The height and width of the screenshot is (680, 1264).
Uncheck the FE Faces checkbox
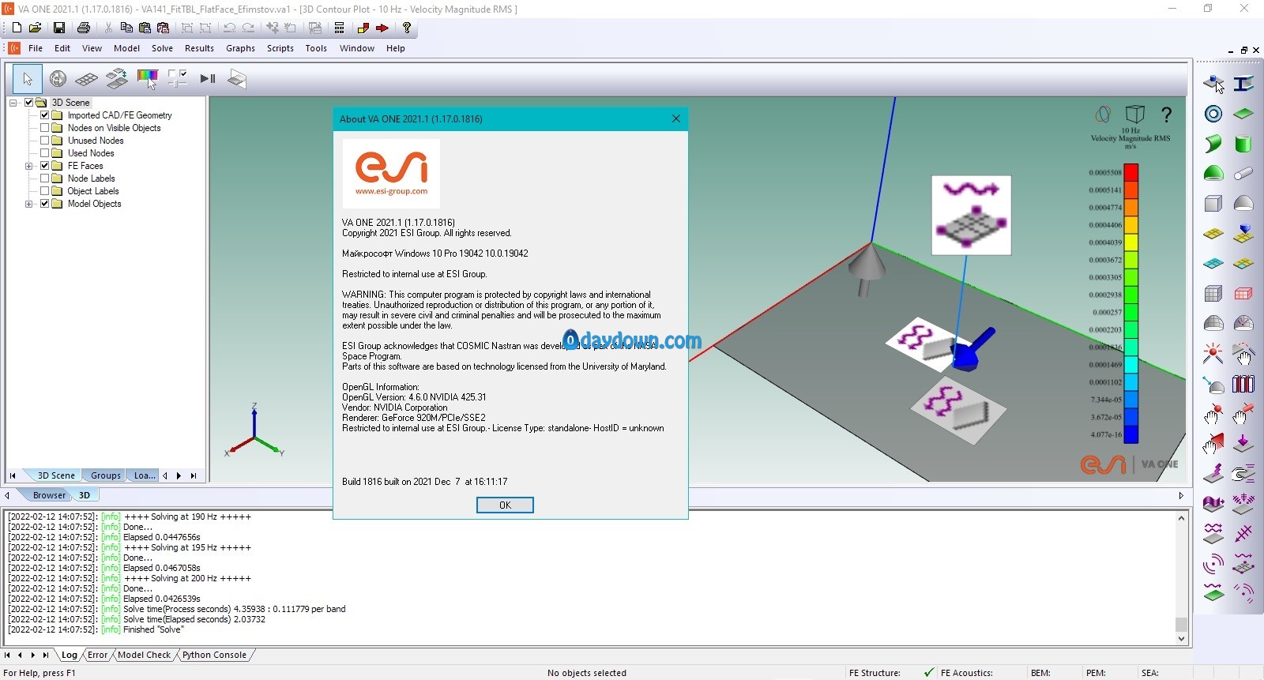click(45, 166)
